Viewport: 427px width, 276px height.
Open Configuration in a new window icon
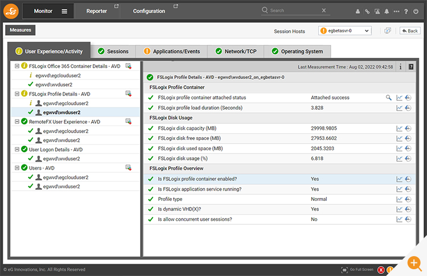point(176,6)
